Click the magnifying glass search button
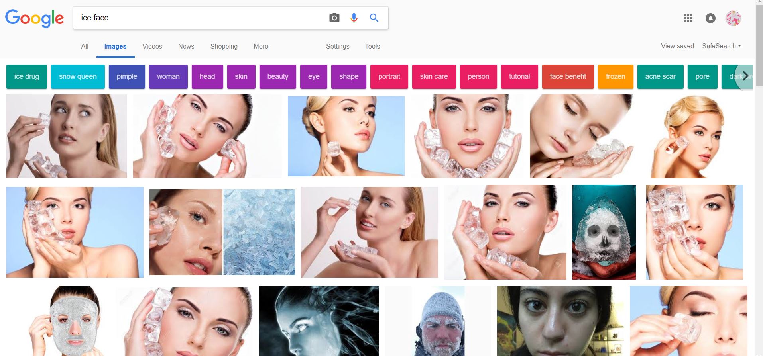 tap(374, 18)
